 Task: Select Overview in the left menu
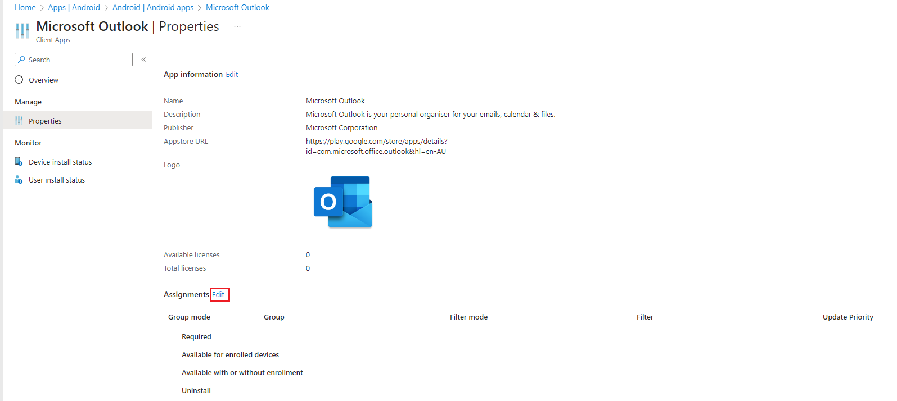[x=43, y=80]
